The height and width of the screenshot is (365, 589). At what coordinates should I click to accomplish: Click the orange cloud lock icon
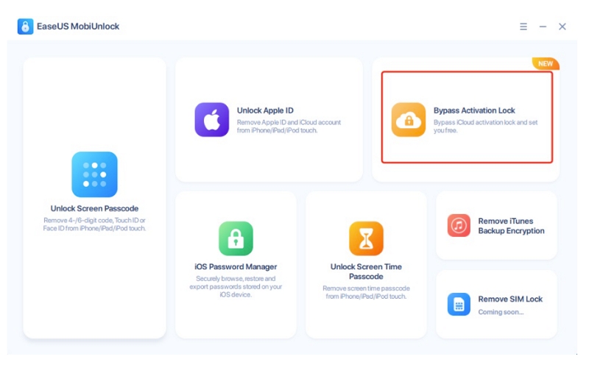tap(409, 119)
